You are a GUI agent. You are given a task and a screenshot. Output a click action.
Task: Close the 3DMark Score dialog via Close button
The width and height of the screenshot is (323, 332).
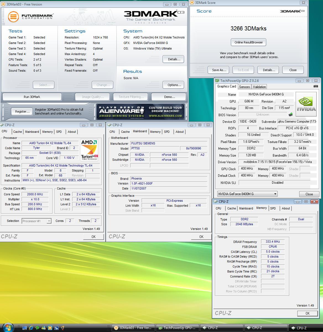click(x=293, y=70)
